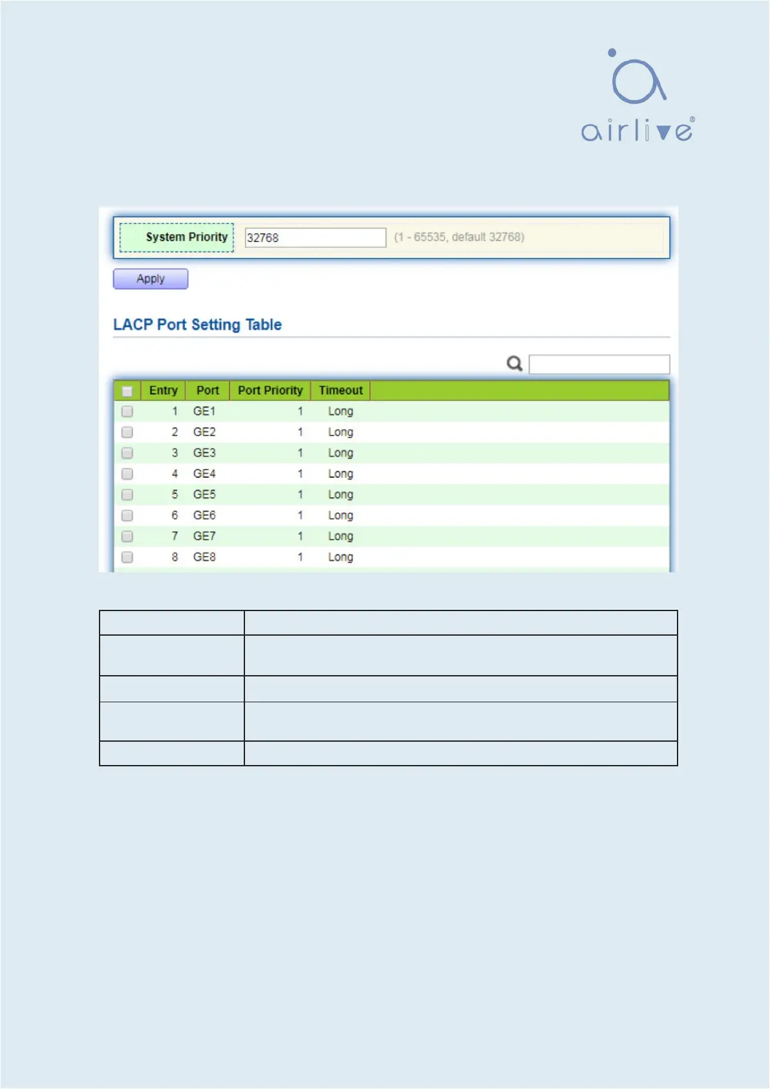Tick the checkbox for GE3

pyautogui.click(x=127, y=453)
